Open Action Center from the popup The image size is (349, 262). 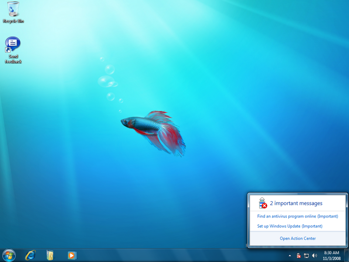298,238
